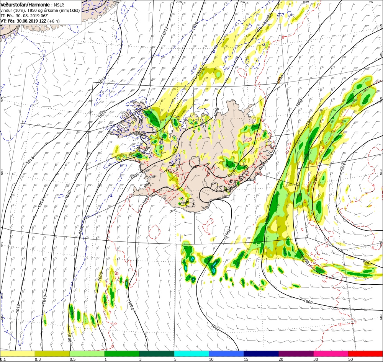Click the legend value 50
383x362 pixels.
coord(350,359)
